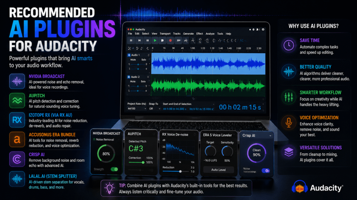This screenshot has width=357, height=200.
Task: Click the RX Reduction slider handle
Action: point(180,172)
